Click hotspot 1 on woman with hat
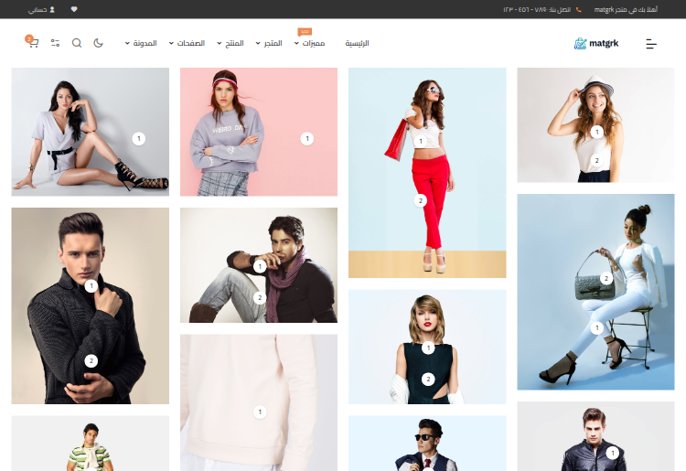 (596, 132)
